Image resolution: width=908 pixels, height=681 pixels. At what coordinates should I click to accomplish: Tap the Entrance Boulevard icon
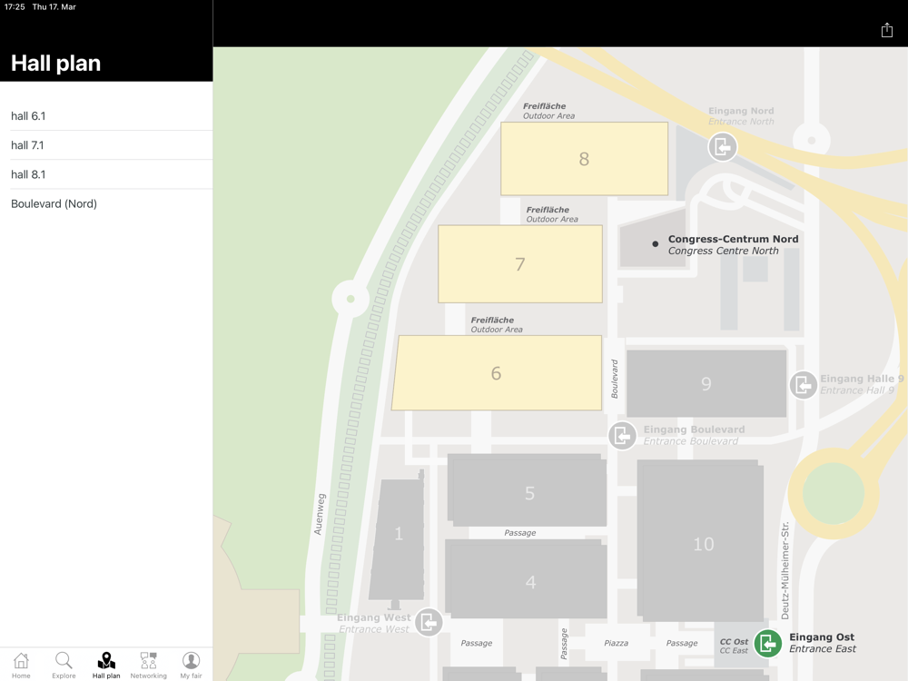pos(622,436)
